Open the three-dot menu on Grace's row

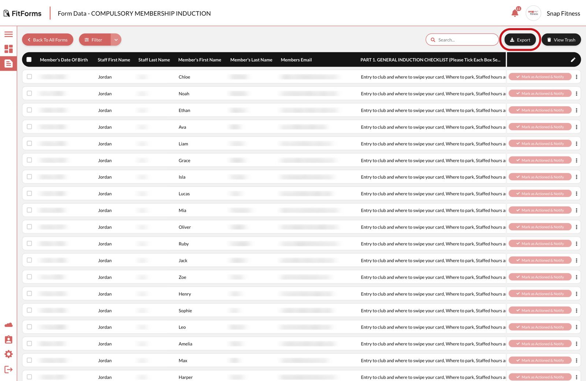[x=576, y=160]
